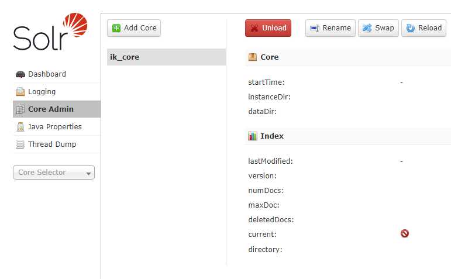Click the directory: label
This screenshot has width=451, height=279.
click(x=265, y=249)
